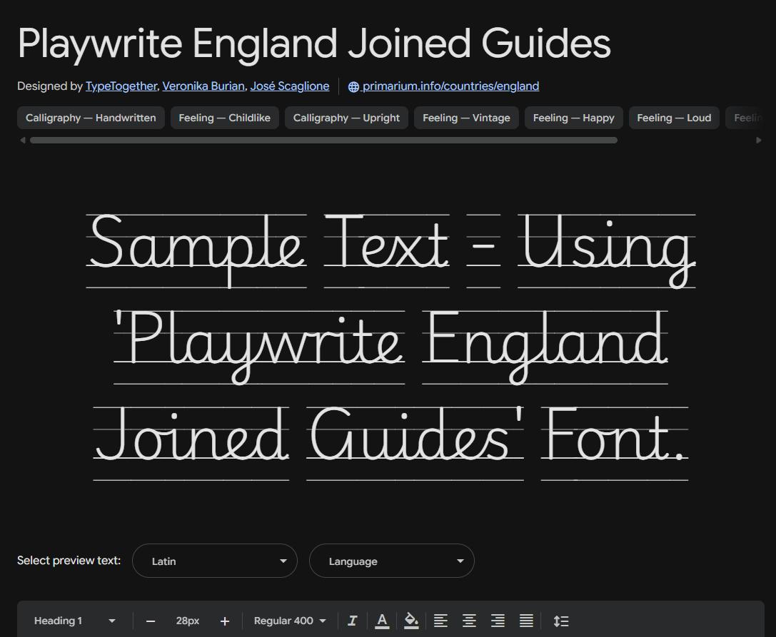Click the Playwrite England Joined Guides title
The image size is (776, 637).
coord(314,44)
